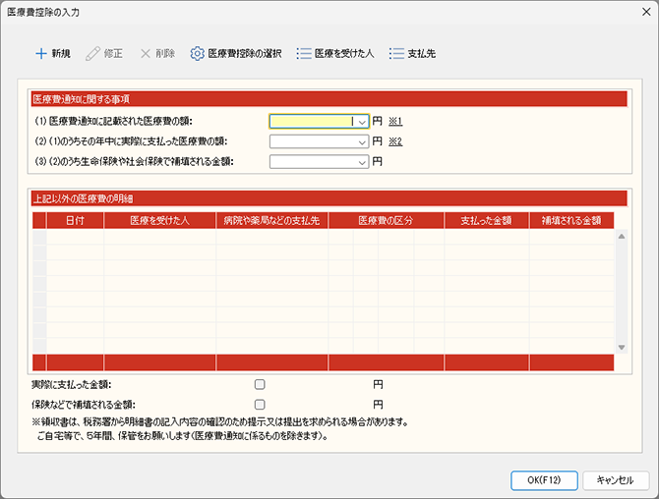Image resolution: width=659 pixels, height=499 pixels.
Task: Click the 削除 X icon
Action: pos(146,53)
